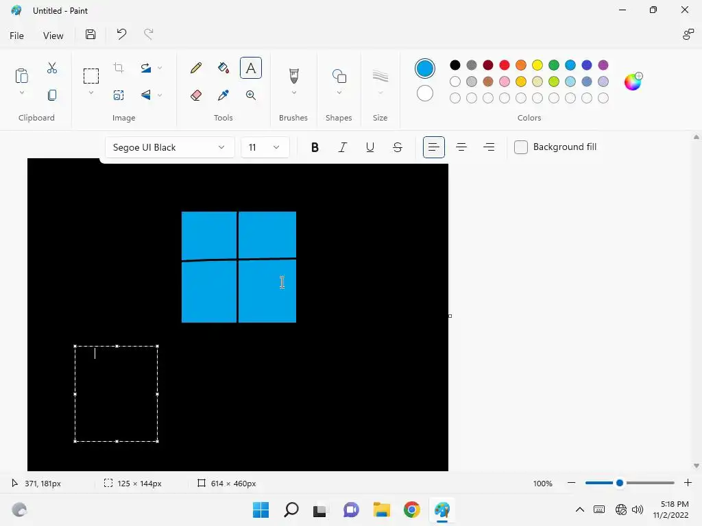Viewport: 702px width, 526px height.
Task: Toggle Bold text formatting
Action: point(315,147)
